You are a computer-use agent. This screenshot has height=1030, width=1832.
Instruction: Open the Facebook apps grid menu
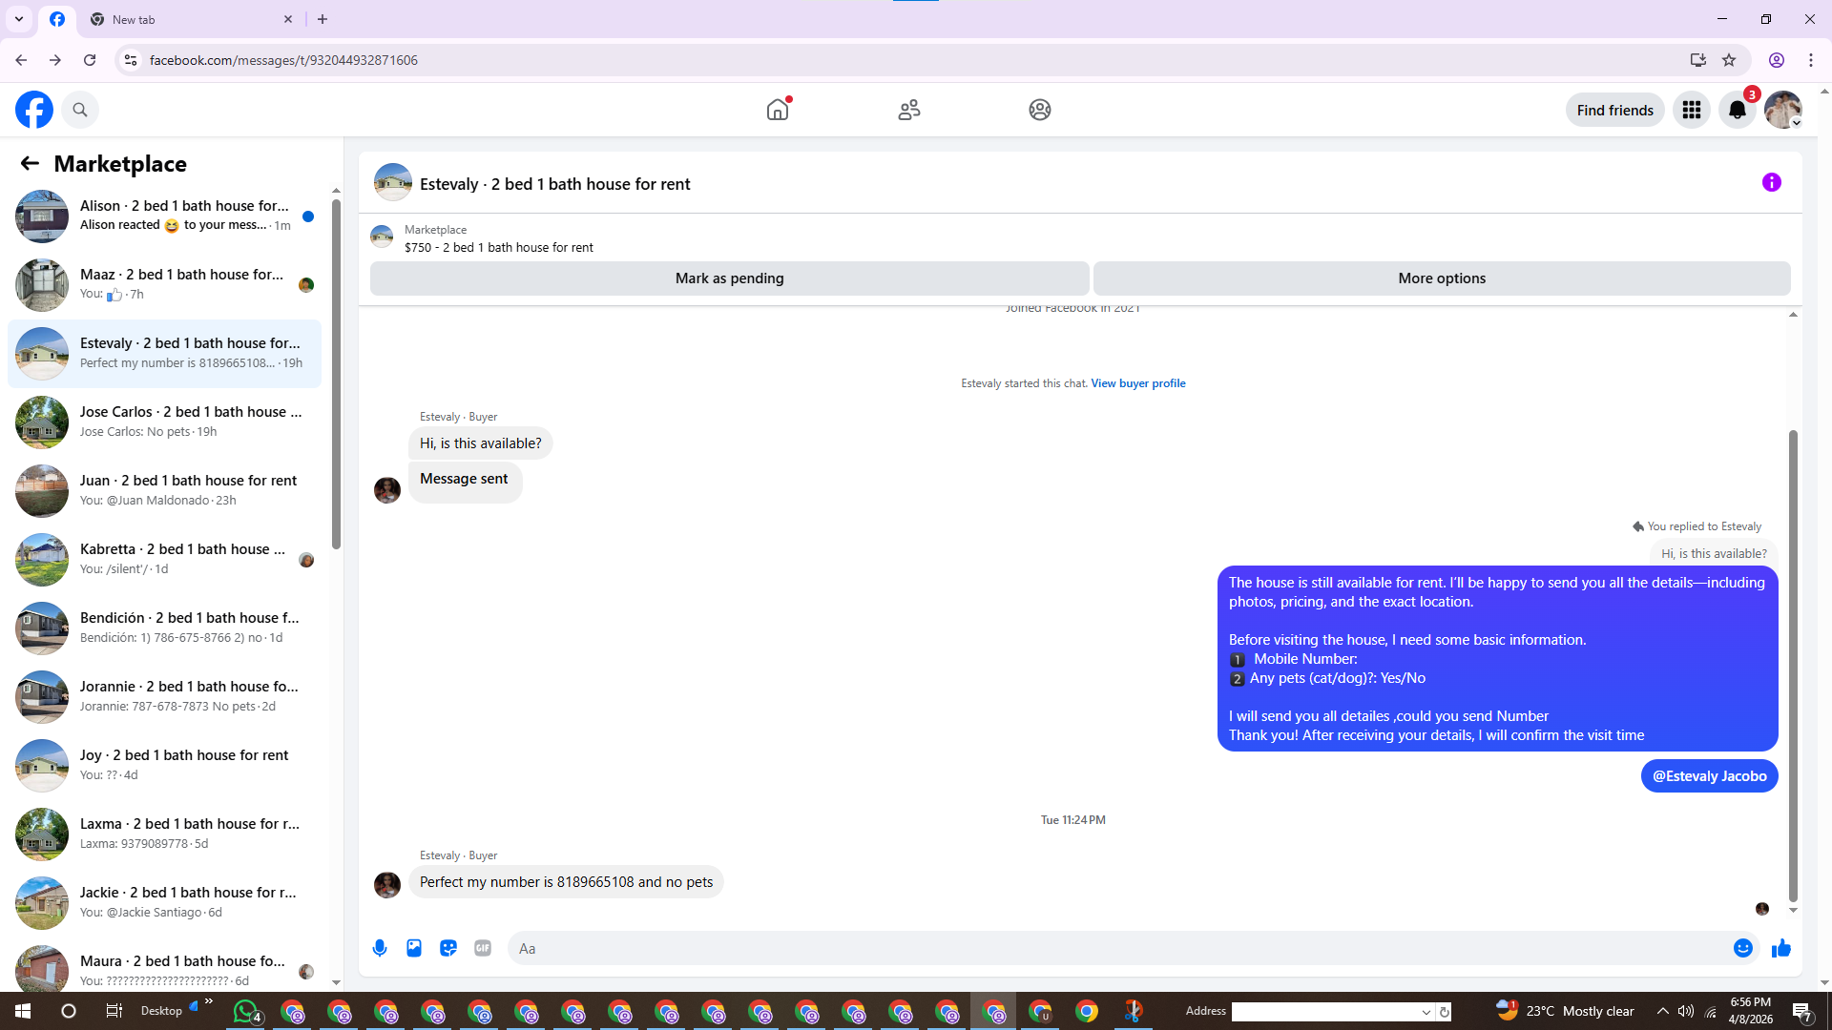point(1692,110)
